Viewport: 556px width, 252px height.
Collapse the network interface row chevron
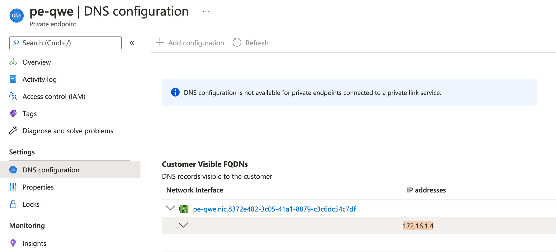click(x=170, y=209)
